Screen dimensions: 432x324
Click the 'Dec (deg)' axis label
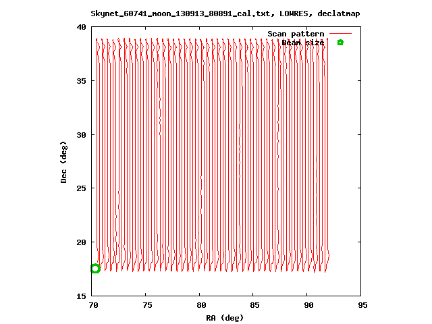pyautogui.click(x=63, y=162)
